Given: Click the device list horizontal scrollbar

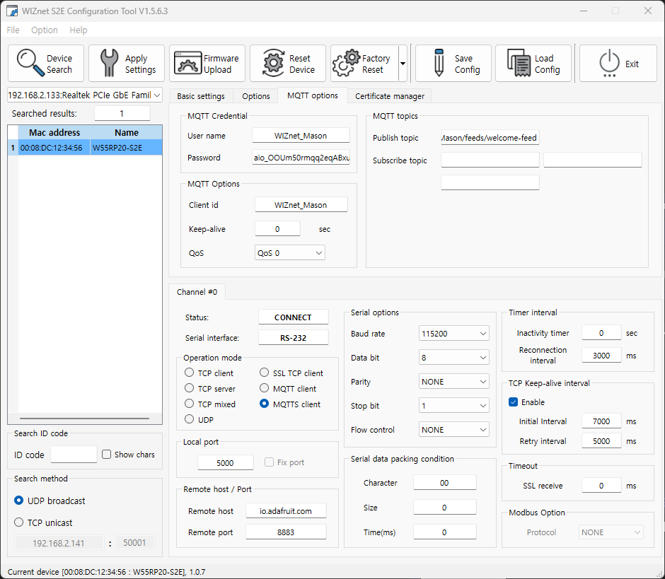Looking at the screenshot, I should 84,419.
